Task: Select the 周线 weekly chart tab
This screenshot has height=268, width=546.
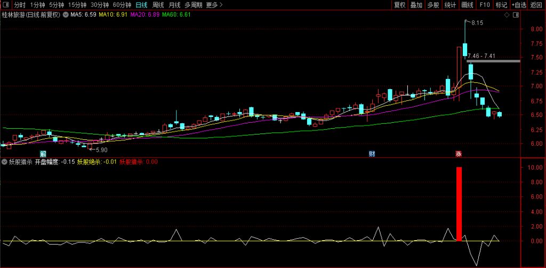Action: [158, 5]
